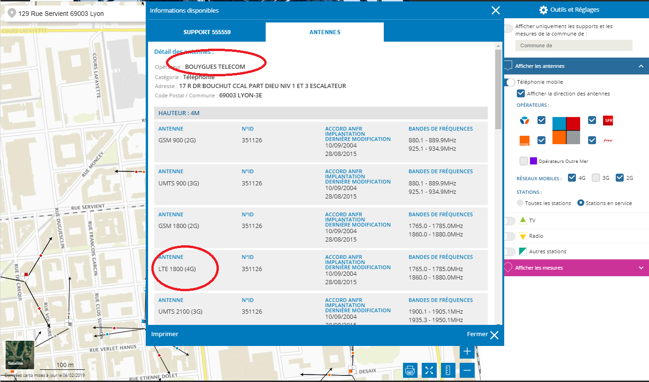This screenshot has height=382, width=649.
Task: Click the Outils et Réglages title
Action: [575, 10]
